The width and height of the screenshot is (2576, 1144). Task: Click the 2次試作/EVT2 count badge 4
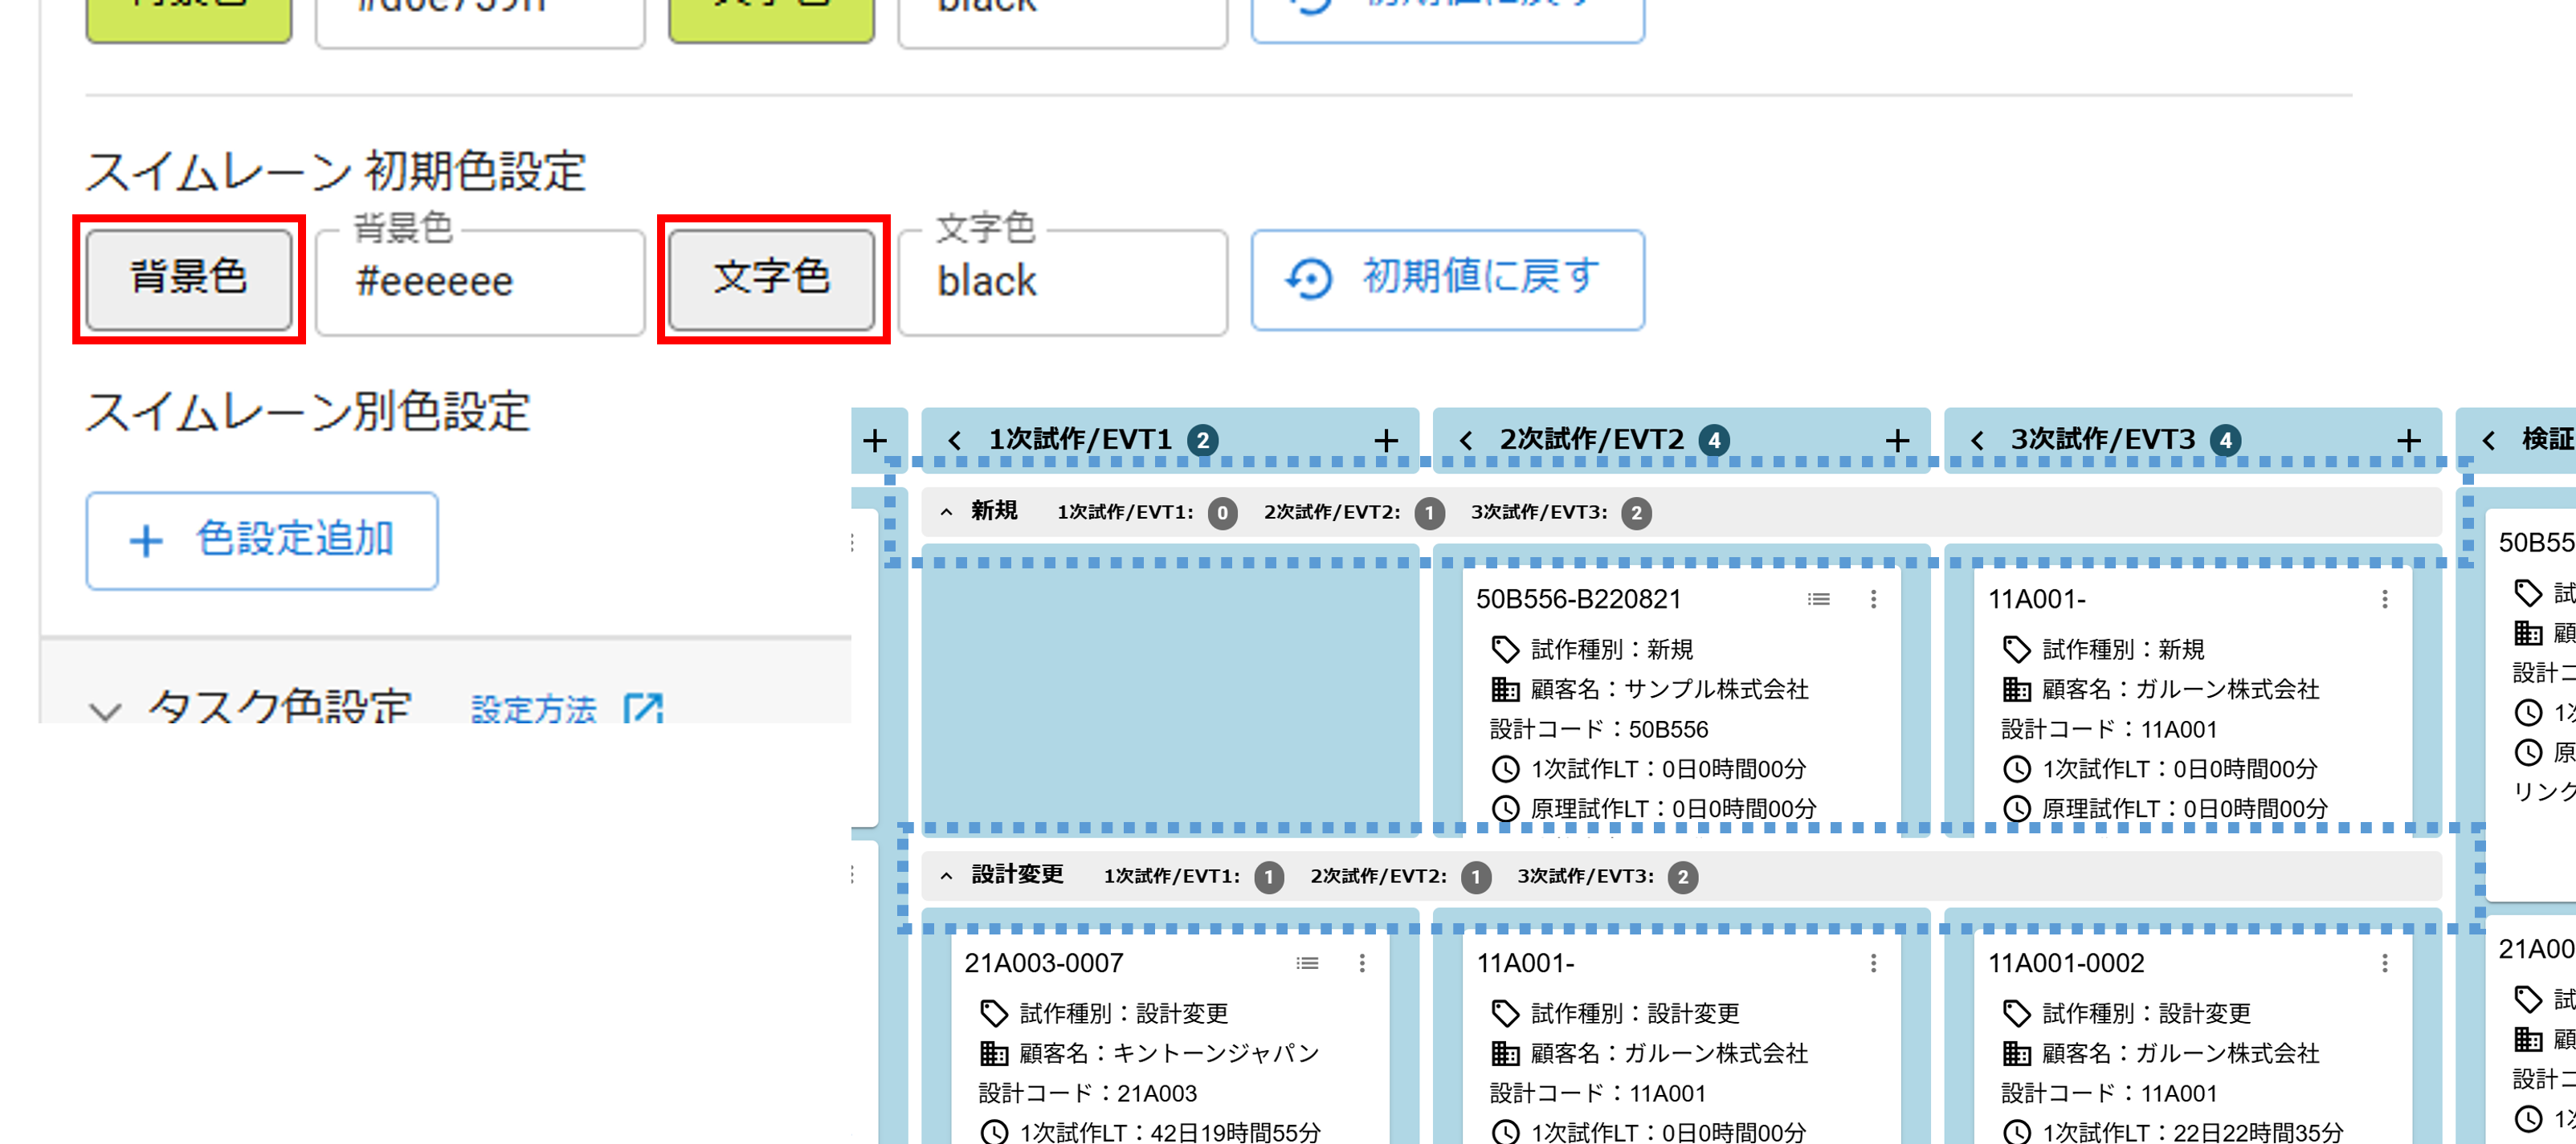tap(1714, 441)
